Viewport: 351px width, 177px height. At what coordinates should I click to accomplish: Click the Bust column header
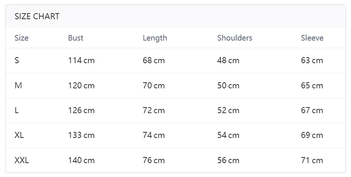pos(75,38)
